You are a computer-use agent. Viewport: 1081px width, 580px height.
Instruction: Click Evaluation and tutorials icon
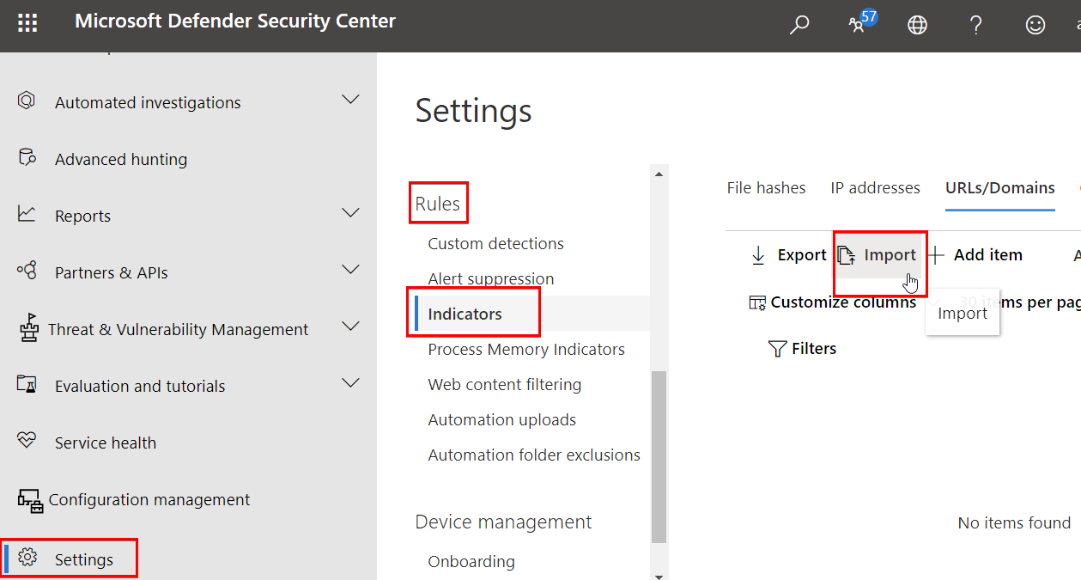[x=27, y=384]
